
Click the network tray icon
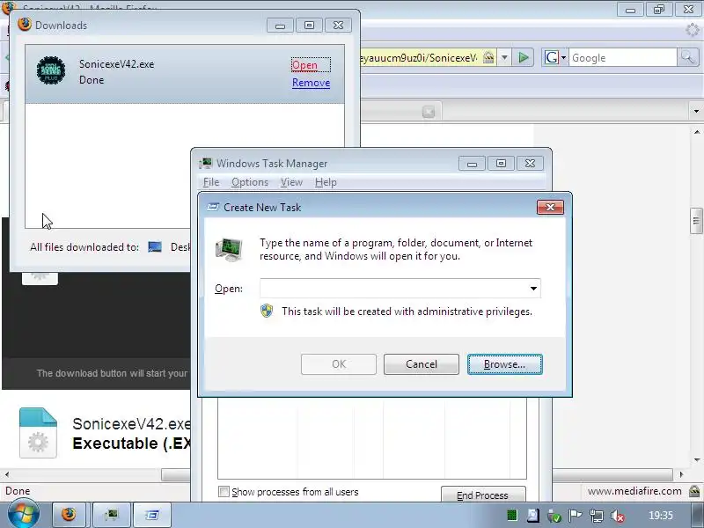597,516
